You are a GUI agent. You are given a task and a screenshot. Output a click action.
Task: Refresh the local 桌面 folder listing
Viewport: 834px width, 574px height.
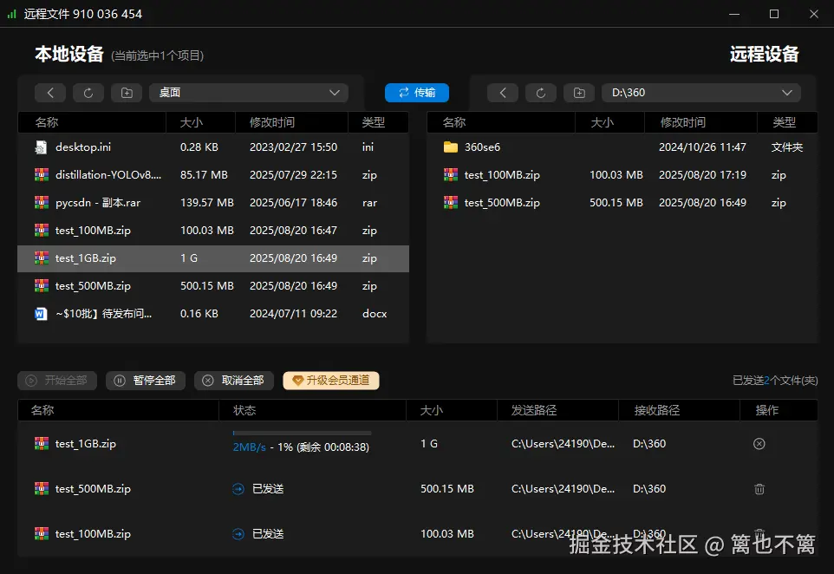88,93
